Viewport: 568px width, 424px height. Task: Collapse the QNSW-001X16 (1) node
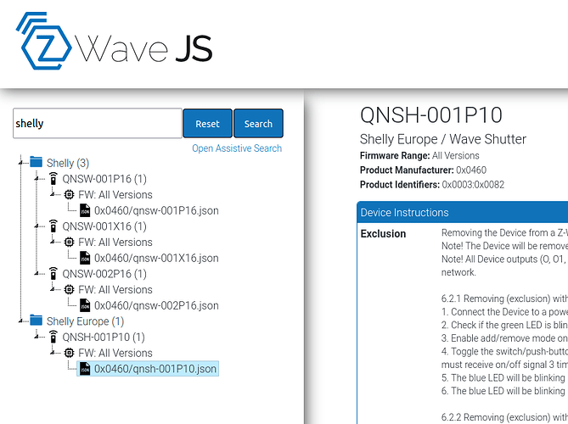[x=37, y=226]
